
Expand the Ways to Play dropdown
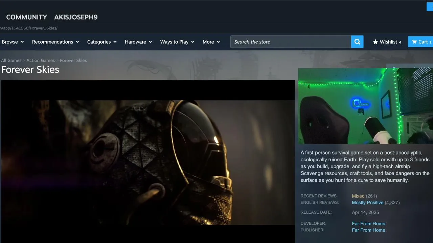177,42
